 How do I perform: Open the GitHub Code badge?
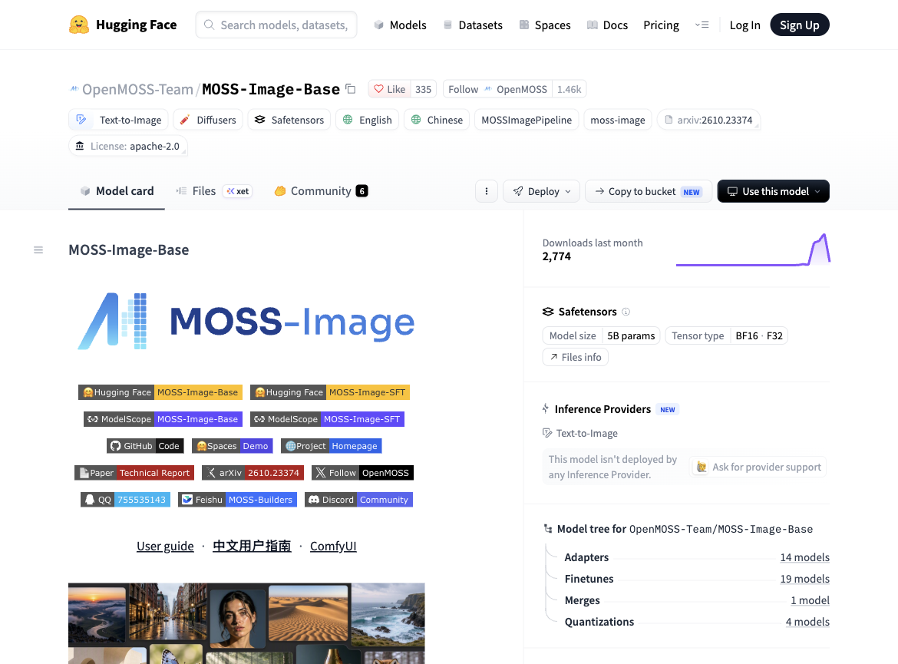coord(145,446)
